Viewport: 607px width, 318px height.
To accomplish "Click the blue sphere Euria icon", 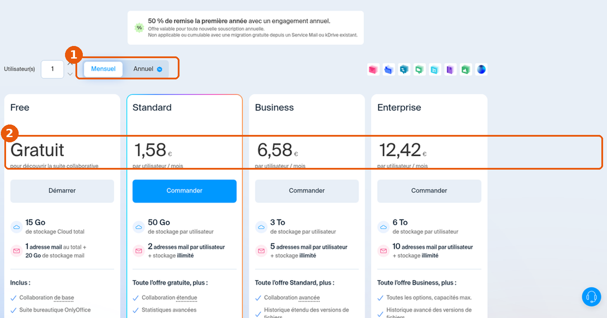I will pyautogui.click(x=481, y=69).
